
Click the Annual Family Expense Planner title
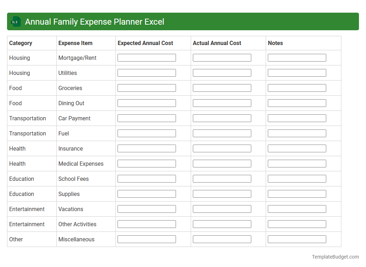tap(94, 21)
